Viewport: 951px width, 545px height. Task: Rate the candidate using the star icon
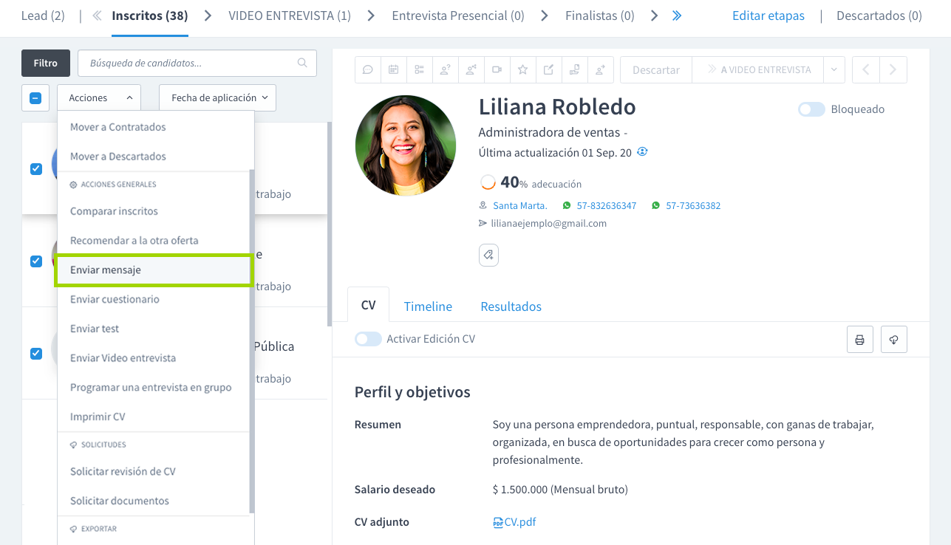[x=522, y=69]
